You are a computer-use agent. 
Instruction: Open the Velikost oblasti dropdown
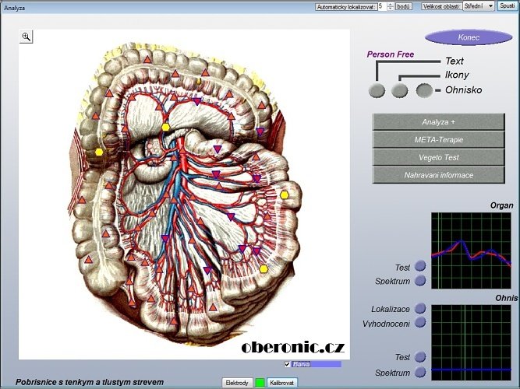(x=490, y=5)
